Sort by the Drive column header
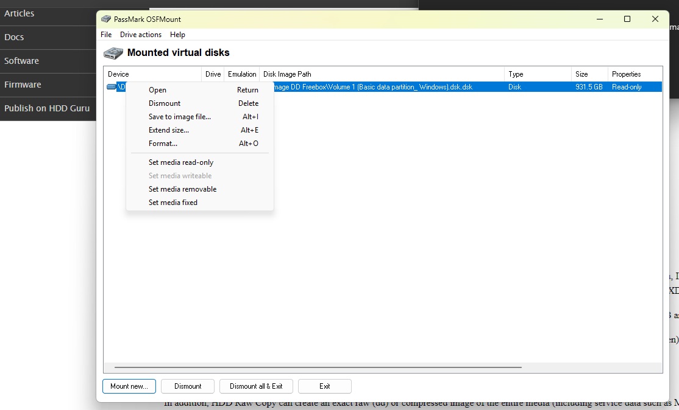This screenshot has width=679, height=410. (x=213, y=74)
